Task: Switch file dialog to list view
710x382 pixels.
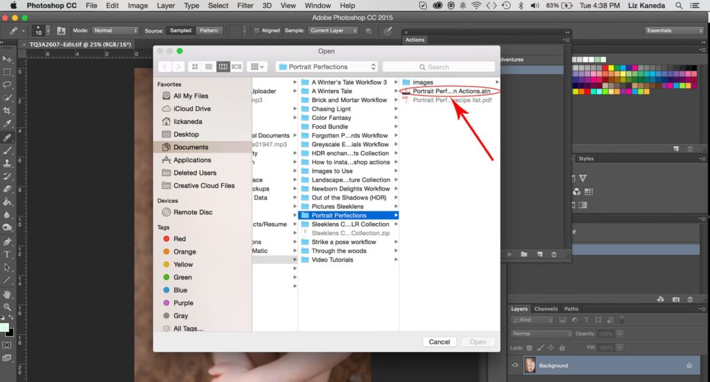Action: point(209,67)
